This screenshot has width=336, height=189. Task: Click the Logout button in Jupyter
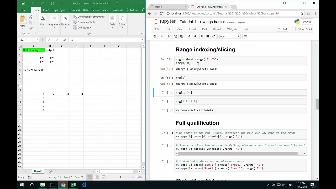[x=307, y=22]
